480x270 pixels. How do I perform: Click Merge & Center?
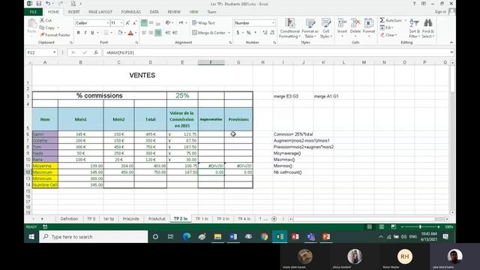[x=208, y=33]
